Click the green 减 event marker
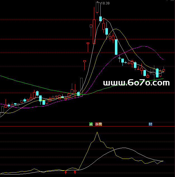Image resolution: width=175 pixels, height=177 pixels. 91,124
